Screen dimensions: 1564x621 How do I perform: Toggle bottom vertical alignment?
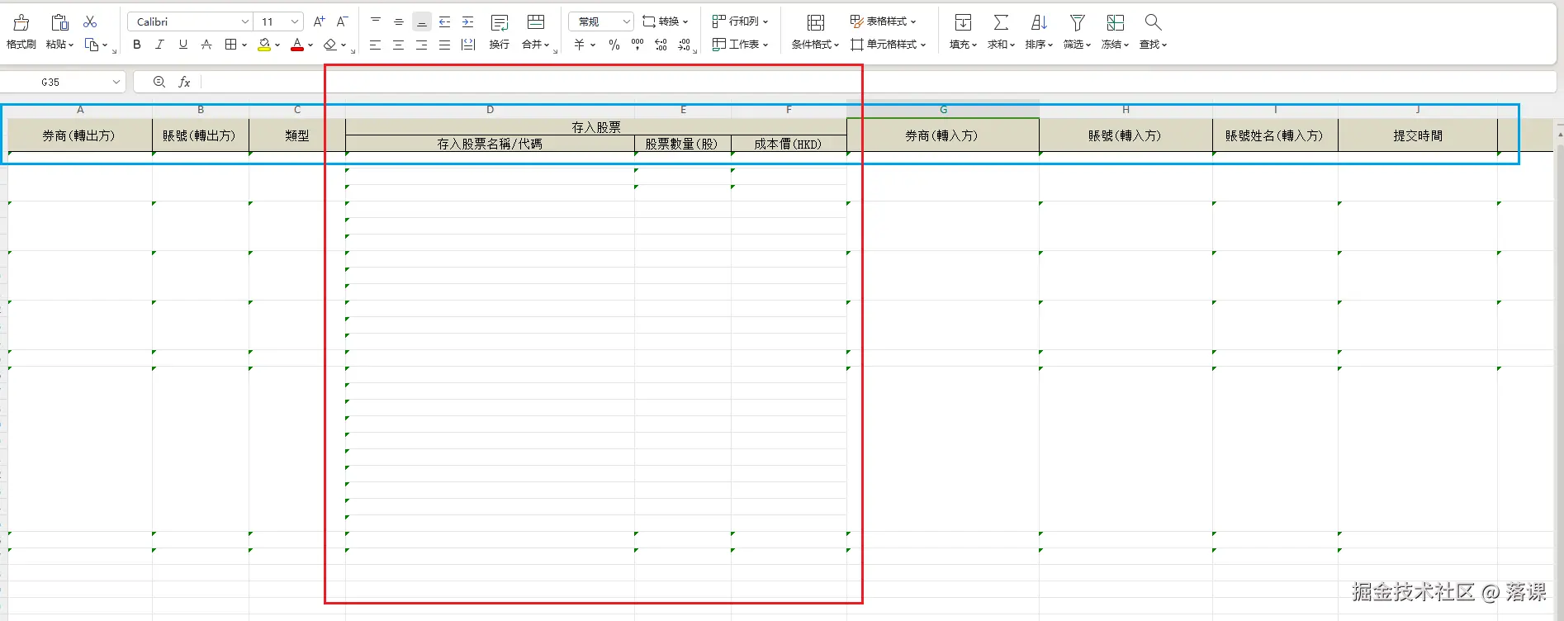(422, 21)
